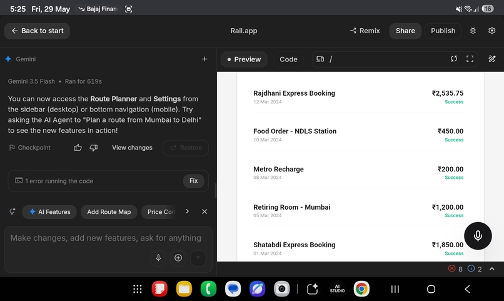Viewport: 504px width, 301px height.
Task: Click the Checkpoint flag label
Action: pos(29,148)
